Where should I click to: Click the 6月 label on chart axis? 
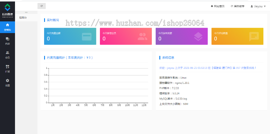coord(94,105)
